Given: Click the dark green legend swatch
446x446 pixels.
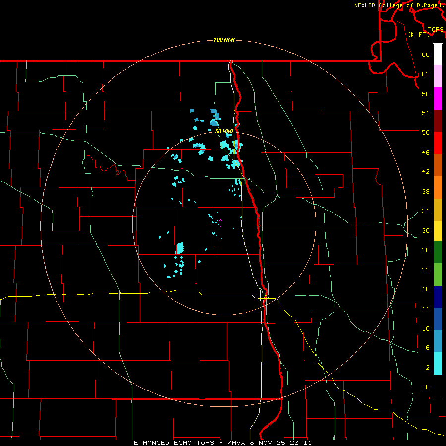Looking at the screenshot, I should [438, 252].
